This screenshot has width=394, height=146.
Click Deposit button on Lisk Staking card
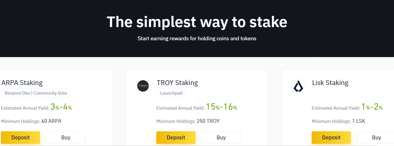point(331,138)
